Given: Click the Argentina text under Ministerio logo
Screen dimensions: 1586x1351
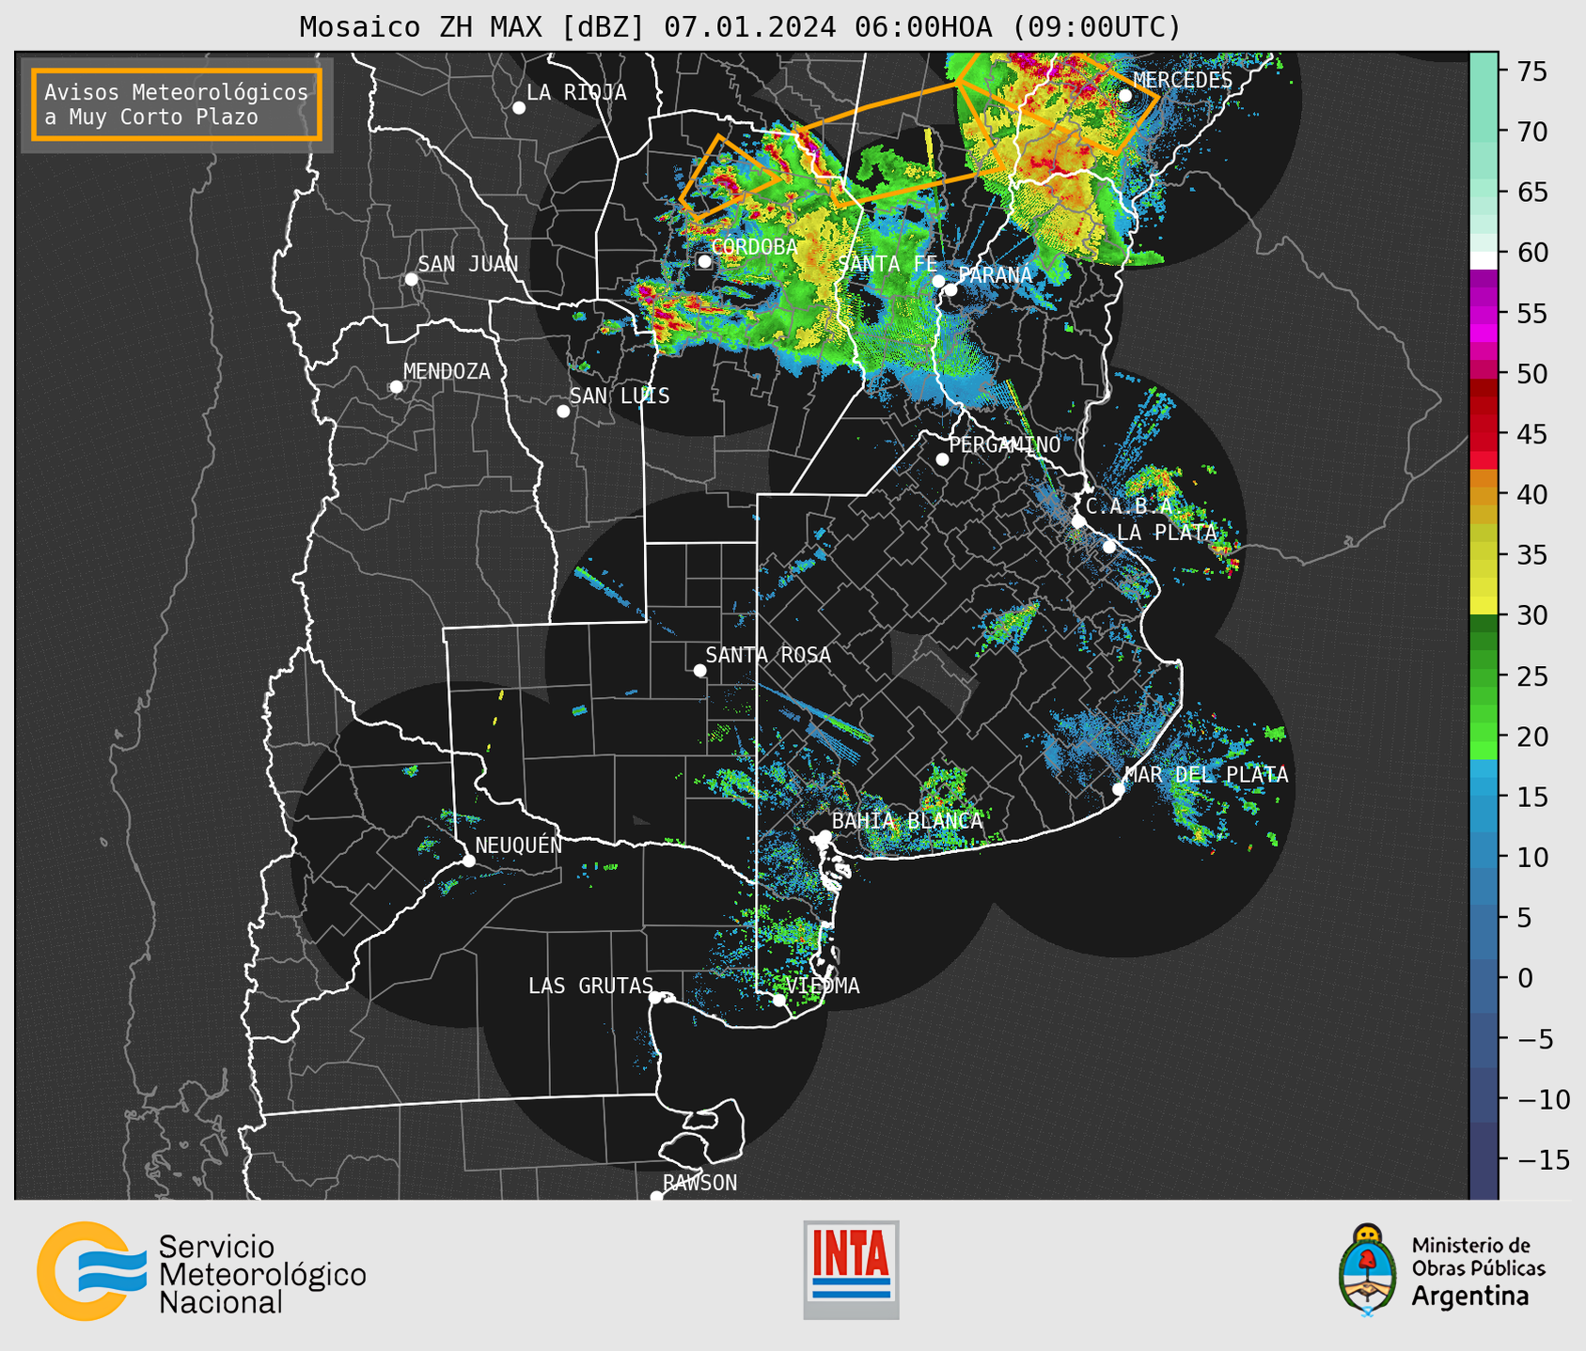Looking at the screenshot, I should tap(1470, 1297).
